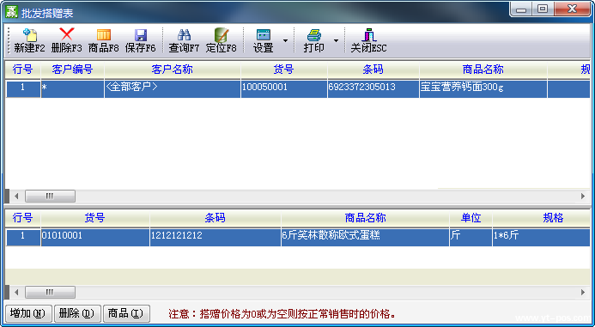Maximize the 批发搭赠表 window

(543, 9)
